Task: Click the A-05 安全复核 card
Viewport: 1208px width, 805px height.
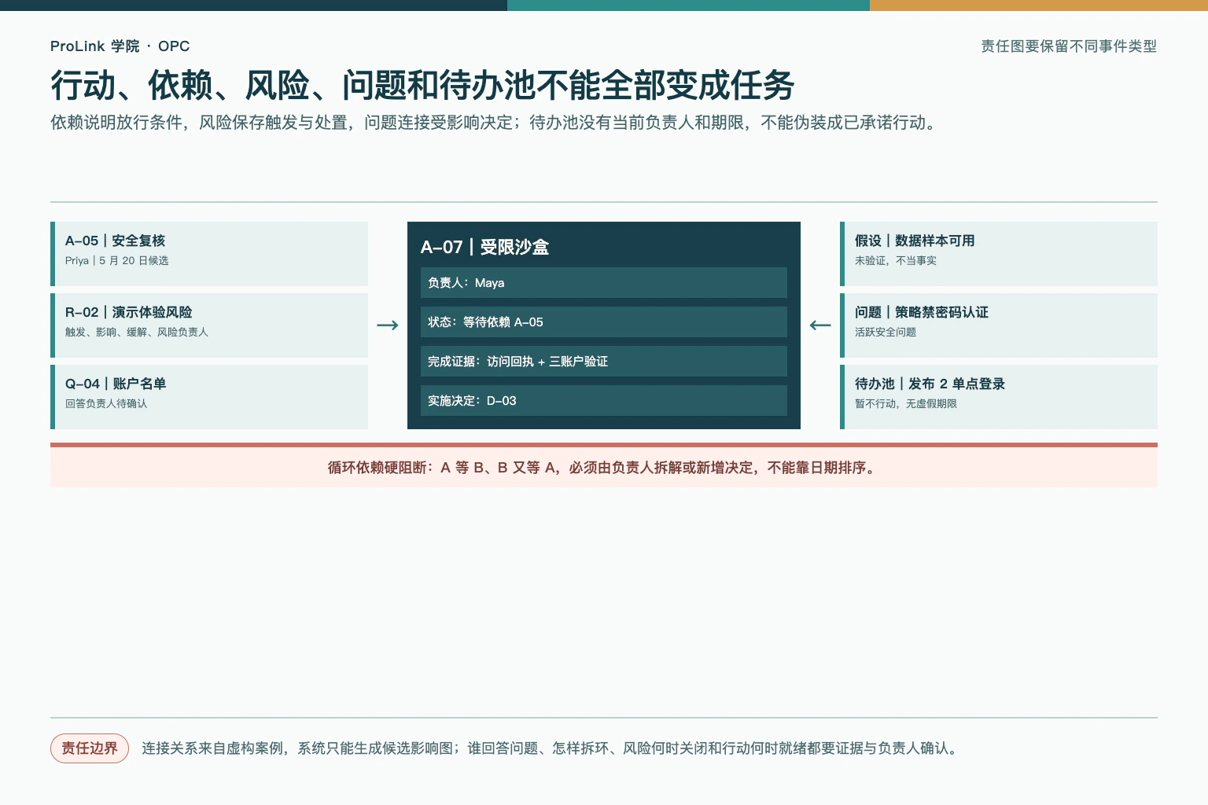Action: point(209,254)
